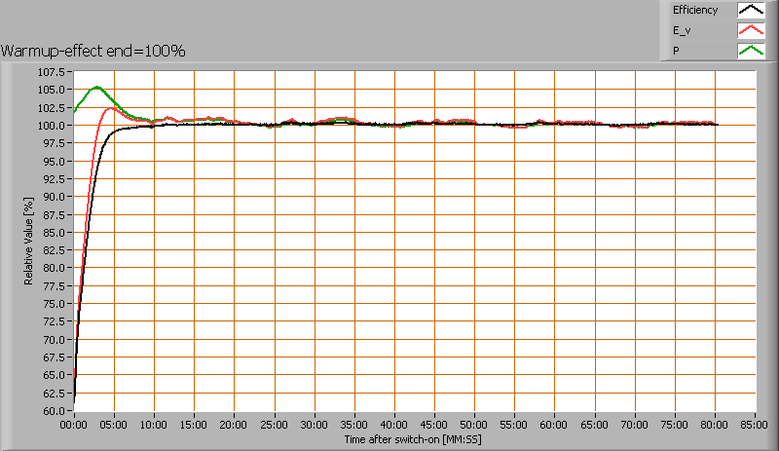The height and width of the screenshot is (451, 779).
Task: Click the green P plot icon in legend
Action: 750,52
